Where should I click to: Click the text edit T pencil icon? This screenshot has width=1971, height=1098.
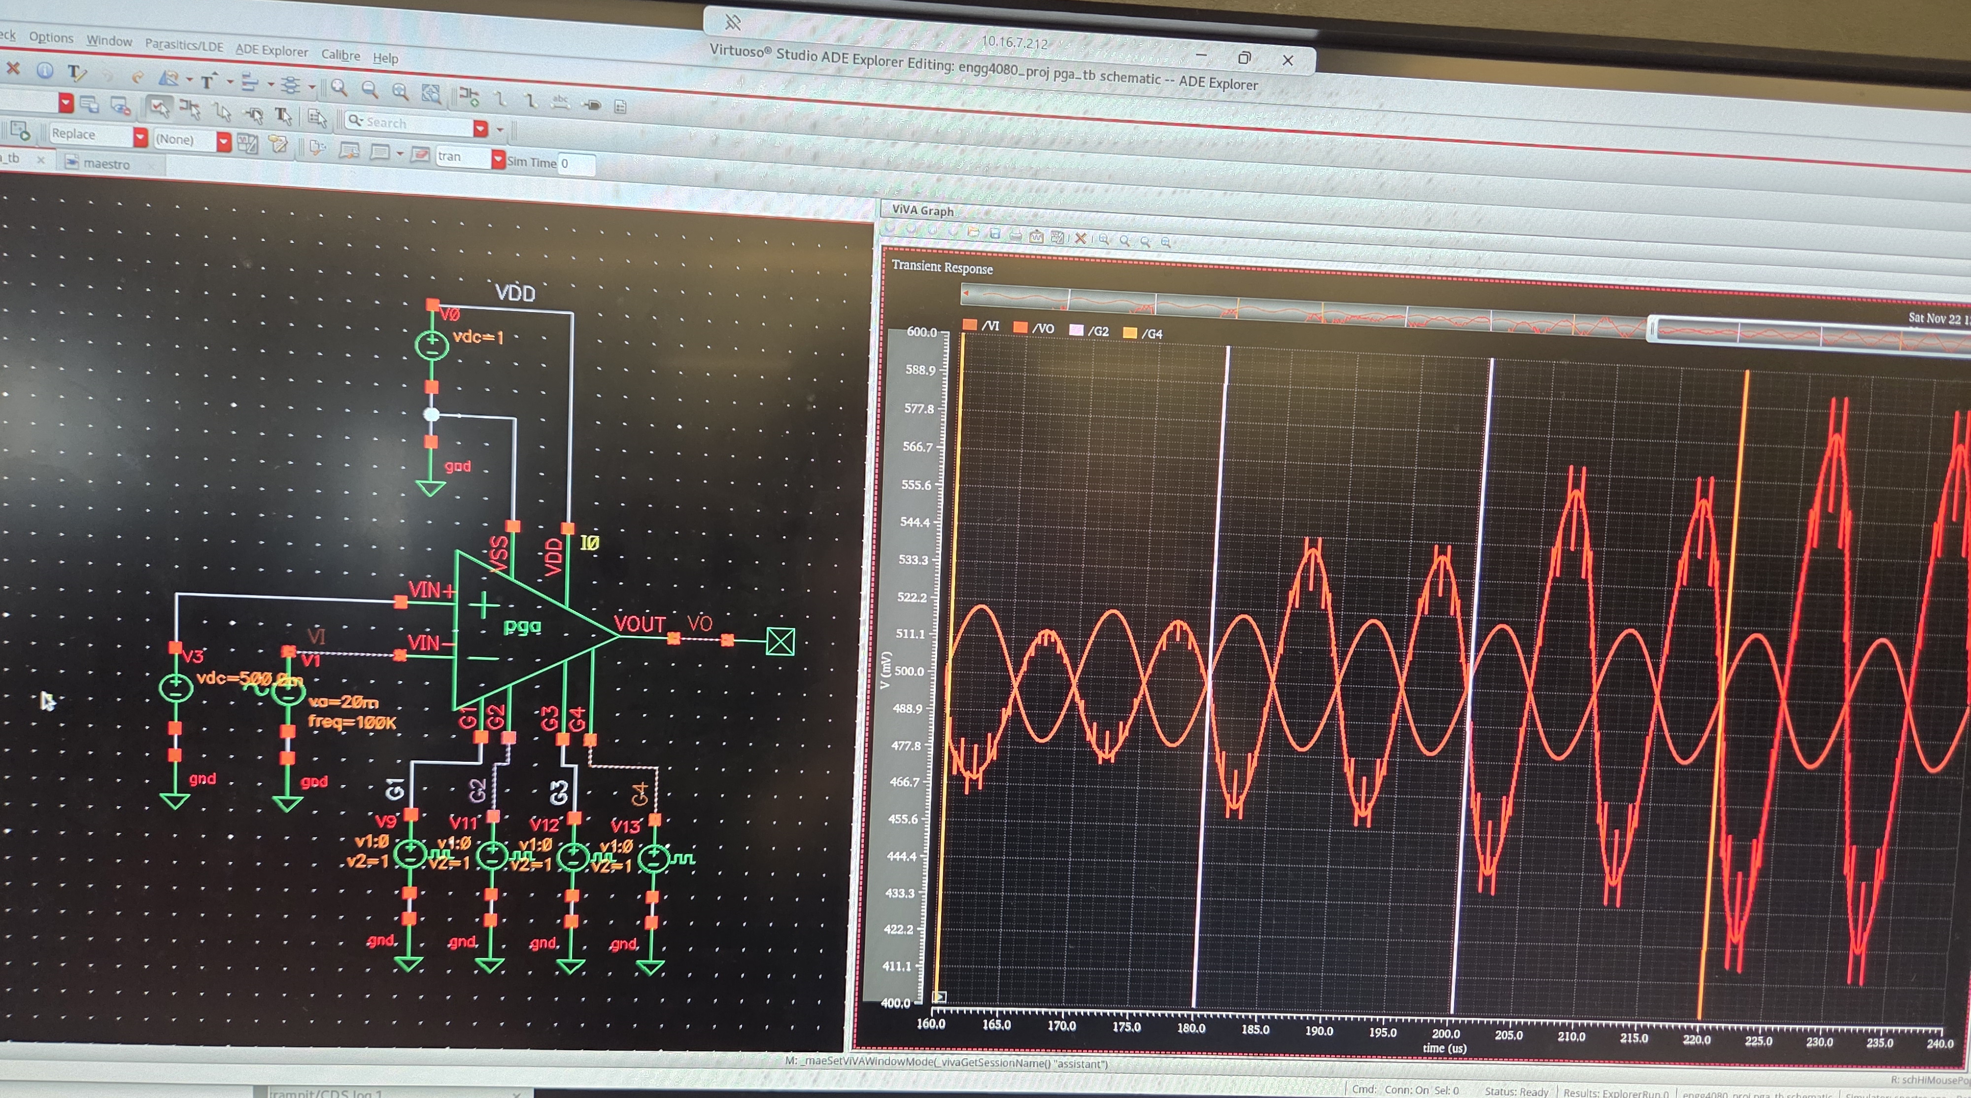pyautogui.click(x=76, y=73)
